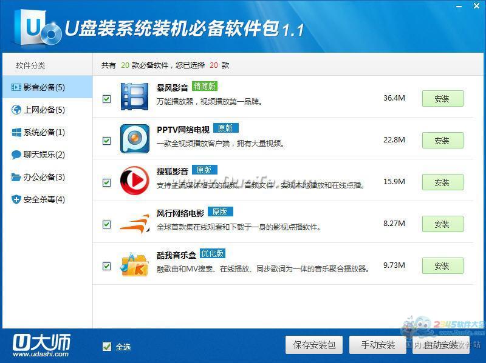Click the 手动安装 button
Viewport: 486px width, 363px height.
tap(378, 345)
